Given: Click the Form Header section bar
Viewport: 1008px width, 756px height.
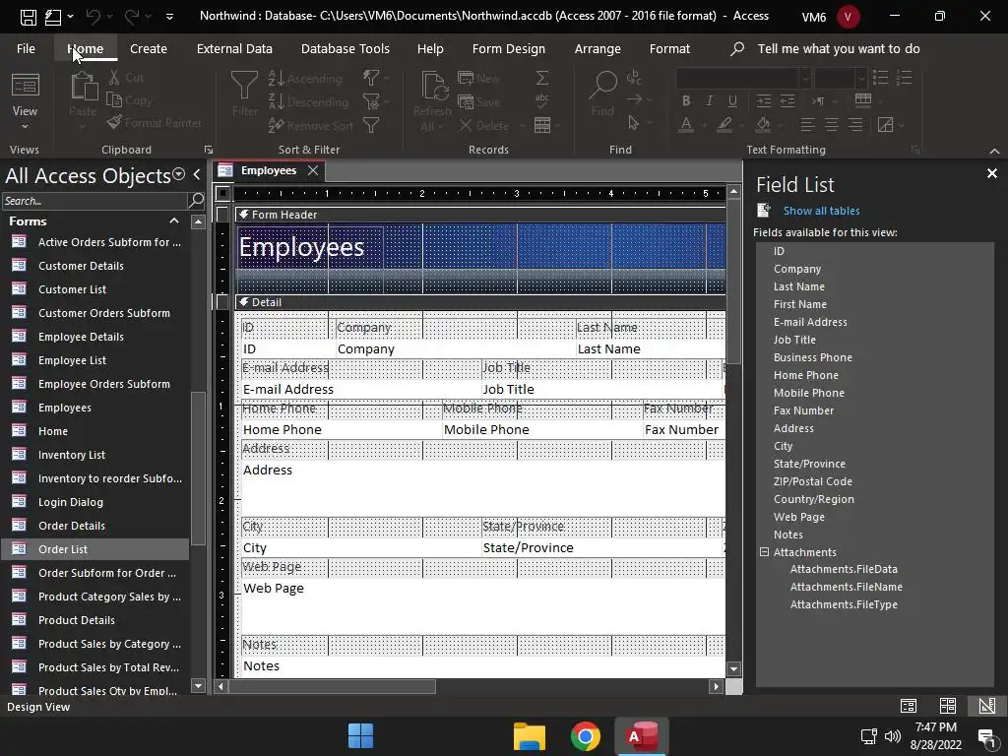Looking at the screenshot, I should pos(481,215).
